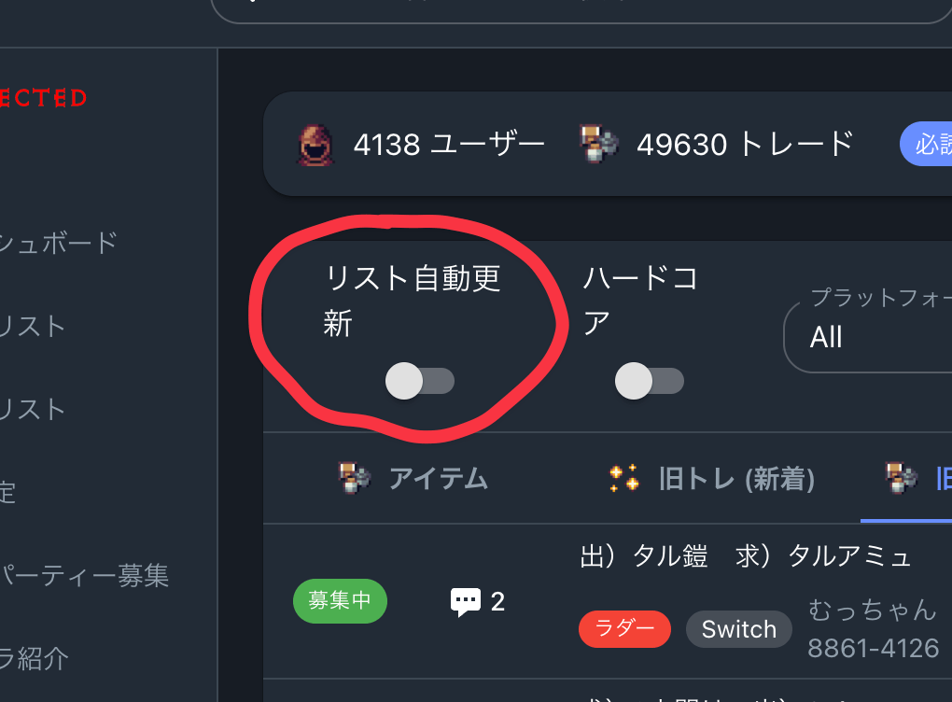Click the green 募集中 status badge

340,601
